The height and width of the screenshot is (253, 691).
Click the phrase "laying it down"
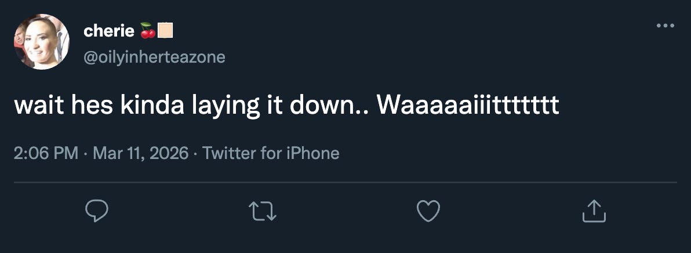click(x=281, y=107)
